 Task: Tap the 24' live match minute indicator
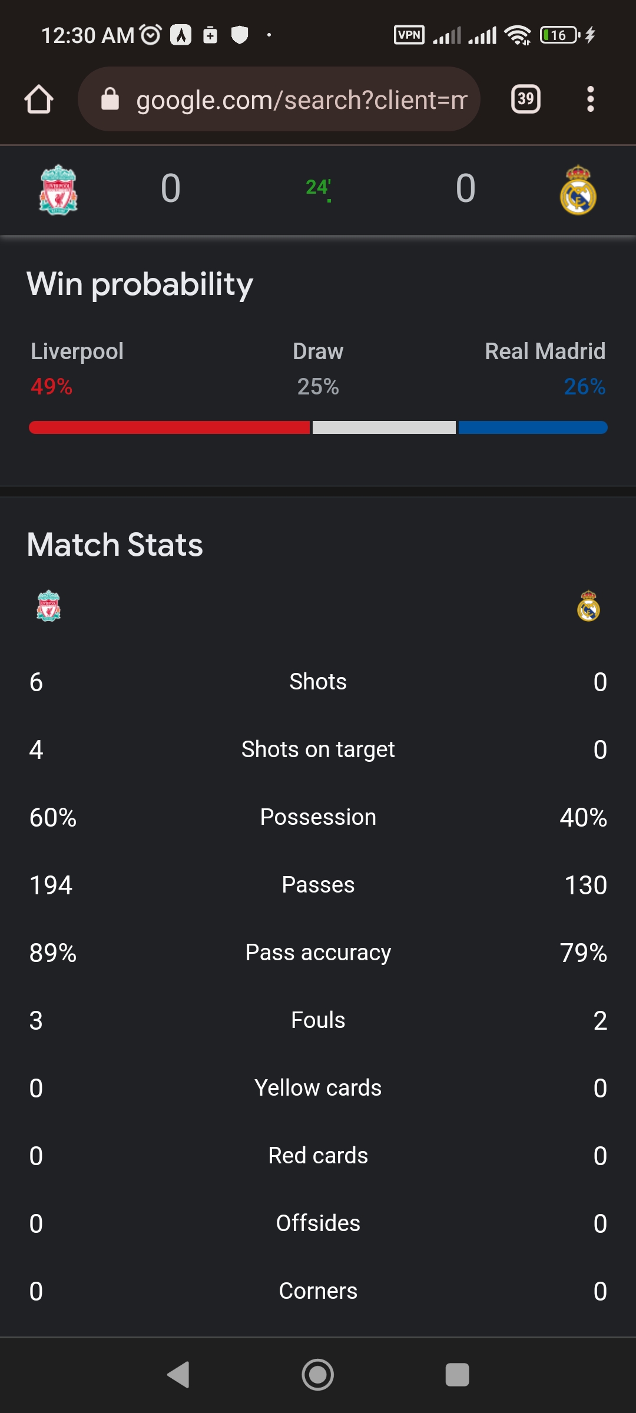(x=318, y=188)
